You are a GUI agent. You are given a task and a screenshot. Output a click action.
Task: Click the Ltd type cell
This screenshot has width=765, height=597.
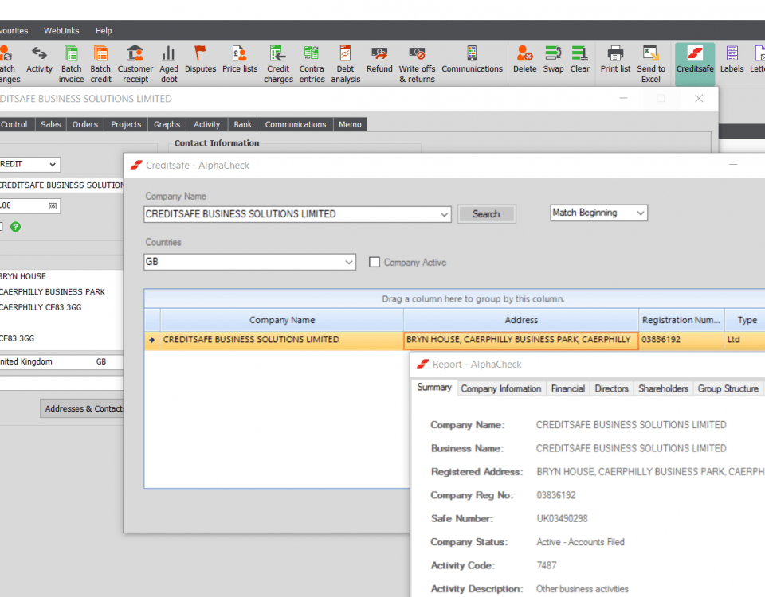(x=744, y=340)
